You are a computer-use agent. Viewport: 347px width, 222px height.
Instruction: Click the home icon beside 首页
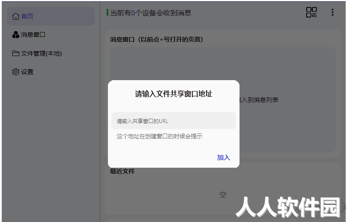click(16, 16)
